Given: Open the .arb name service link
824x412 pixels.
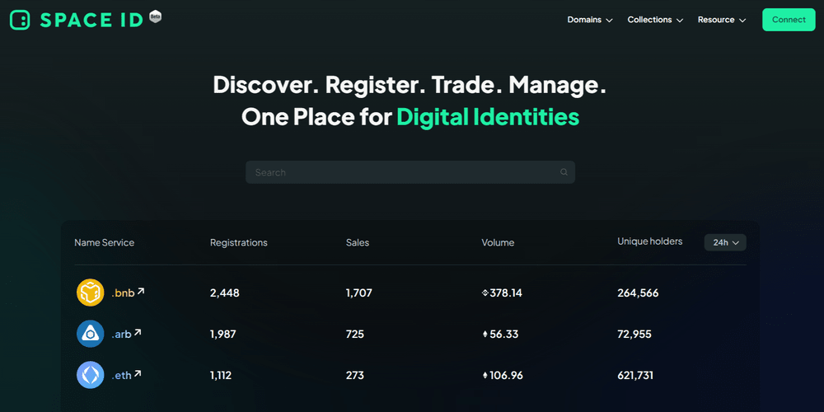Looking at the screenshot, I should point(121,335).
